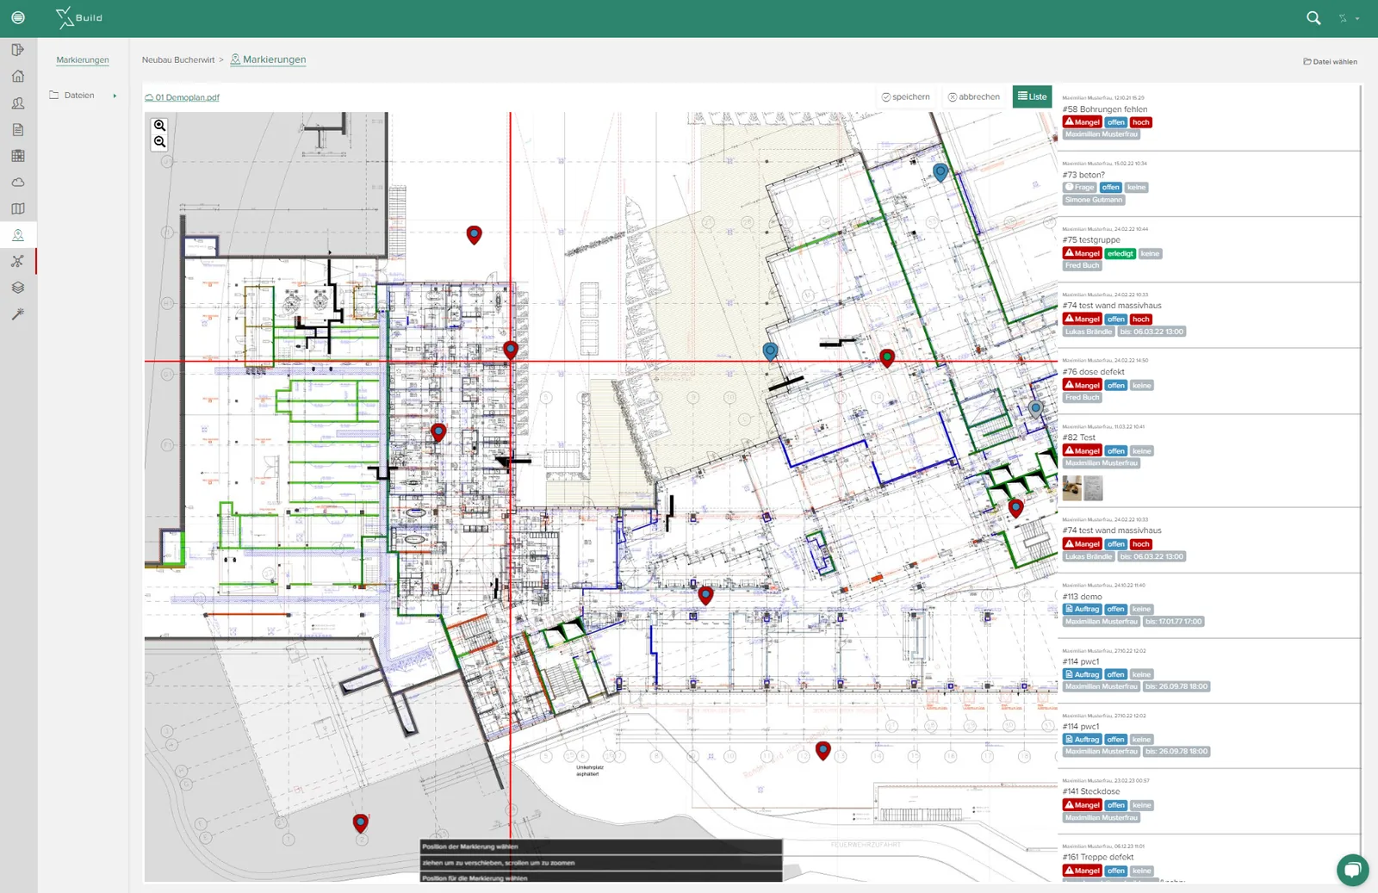The image size is (1378, 893).
Task: Open the calendar grid icon in sidebar
Action: click(18, 156)
